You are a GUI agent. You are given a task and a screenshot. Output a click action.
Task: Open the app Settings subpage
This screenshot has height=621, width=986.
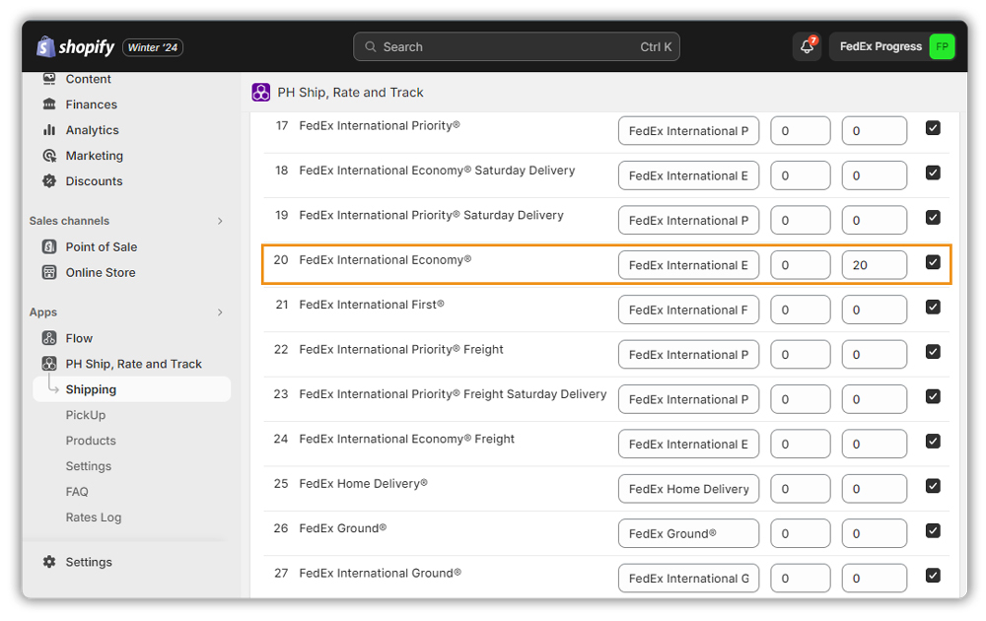89,466
